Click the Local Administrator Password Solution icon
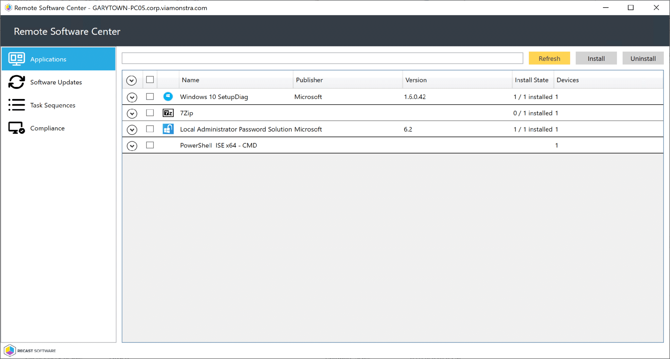670x359 pixels. (x=168, y=129)
